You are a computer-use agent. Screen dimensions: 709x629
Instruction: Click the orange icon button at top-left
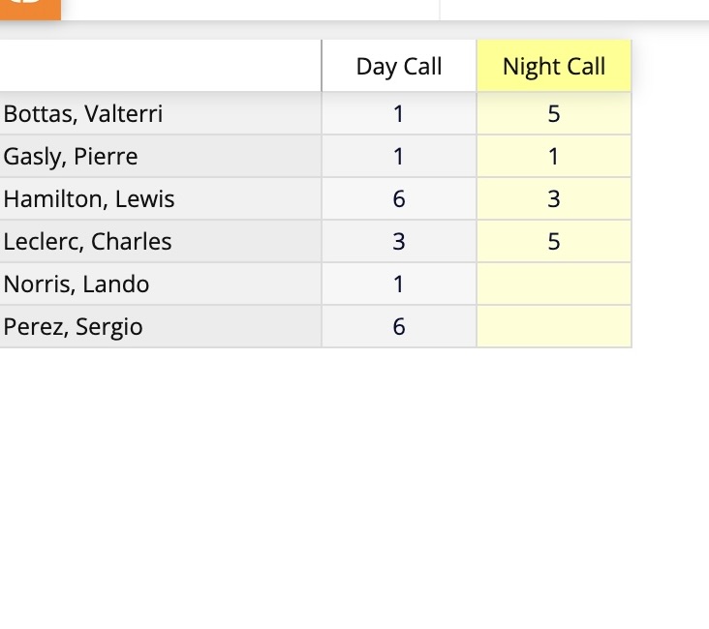click(30, 10)
